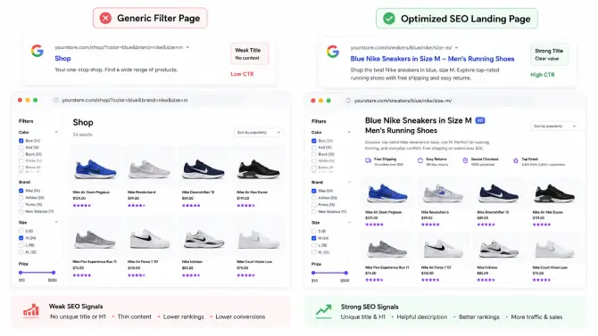Click the red X icon beside Generic Filter Page
Image resolution: width=598 pixels, height=336 pixels.
pyautogui.click(x=105, y=18)
